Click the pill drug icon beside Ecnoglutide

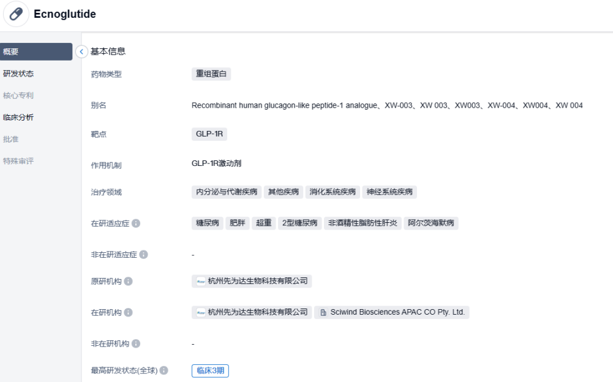coord(16,14)
